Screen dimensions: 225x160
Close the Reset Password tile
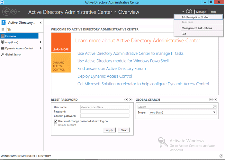126,100
